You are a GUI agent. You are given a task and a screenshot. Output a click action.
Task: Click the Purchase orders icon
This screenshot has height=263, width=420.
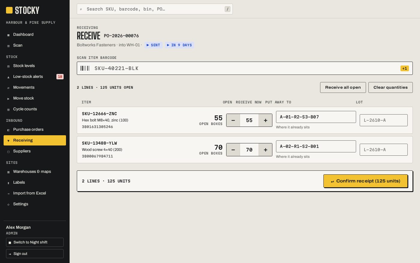8,130
